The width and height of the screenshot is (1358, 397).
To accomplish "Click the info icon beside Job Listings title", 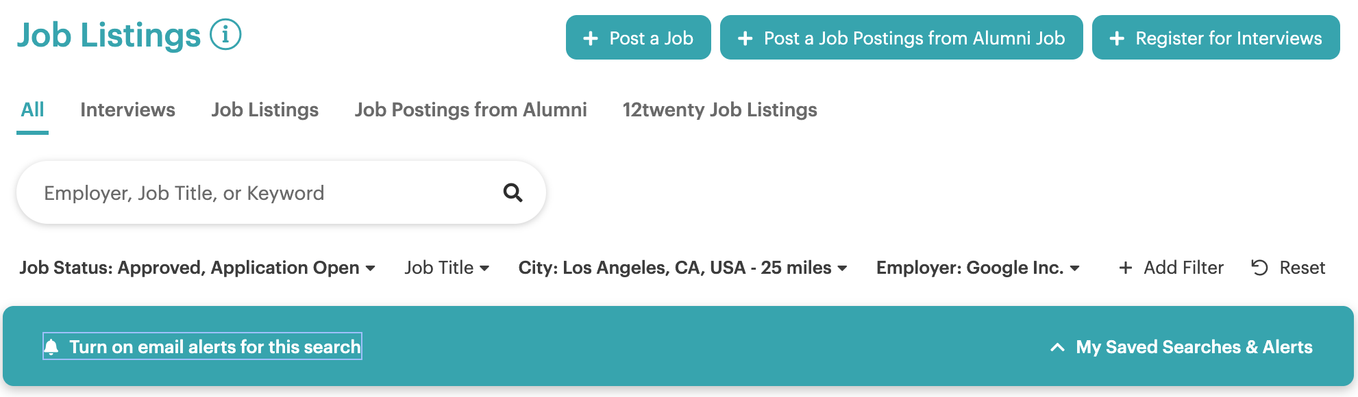I will (225, 34).
